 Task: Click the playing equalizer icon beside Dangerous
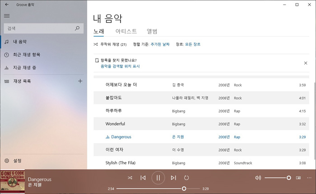pos(107,137)
